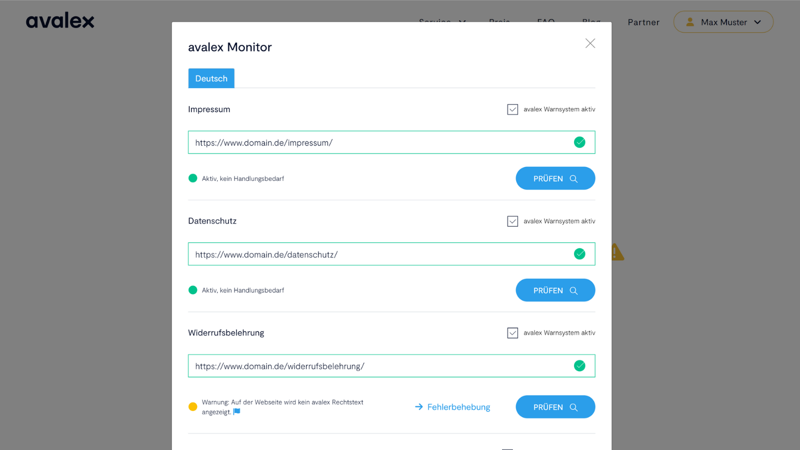Screen dimensions: 800x450
Task: Switch to the Deutsch tab
Action: point(211,78)
